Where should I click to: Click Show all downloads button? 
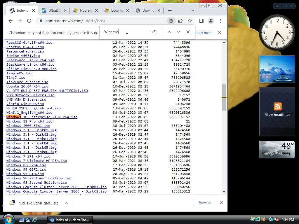[205, 203]
